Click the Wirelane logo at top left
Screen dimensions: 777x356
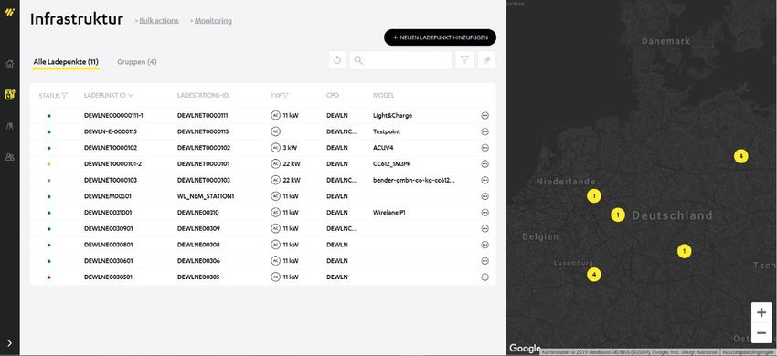pyautogui.click(x=9, y=13)
